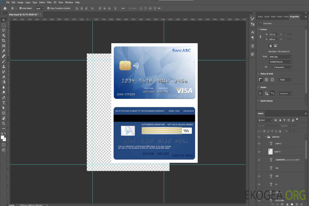Select the Pen tool

3,98
